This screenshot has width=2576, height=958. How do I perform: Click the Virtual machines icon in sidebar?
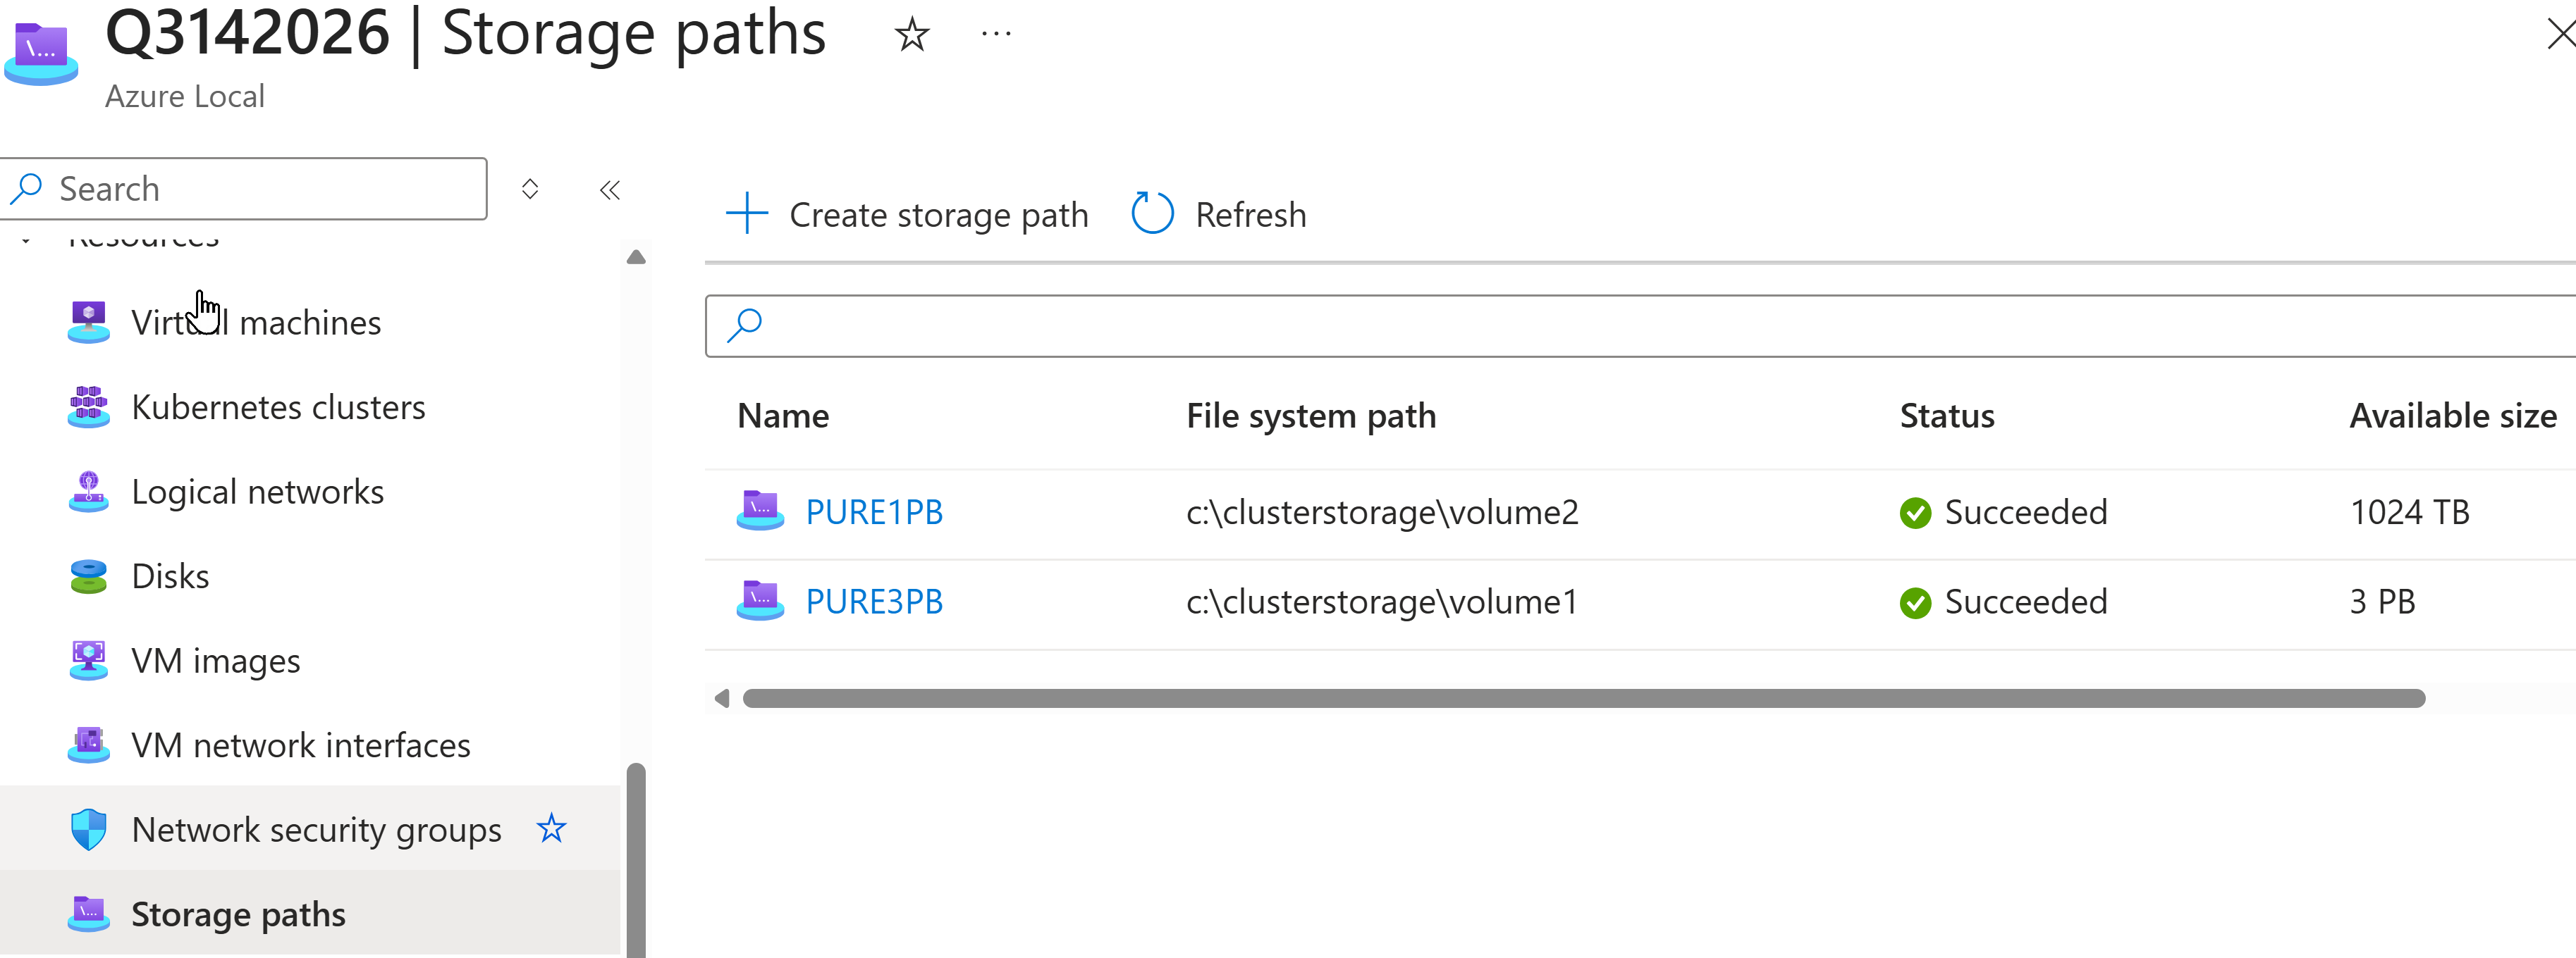point(88,323)
